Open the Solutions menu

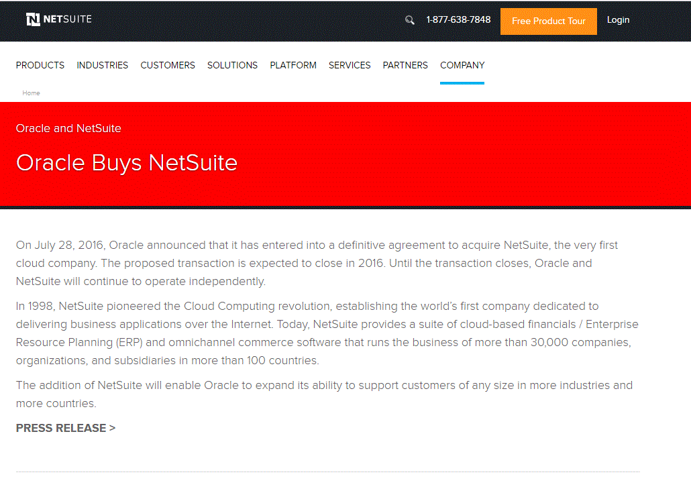[232, 65]
